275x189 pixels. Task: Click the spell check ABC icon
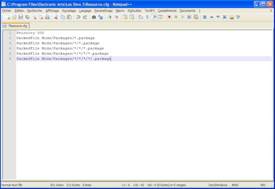pyautogui.click(x=238, y=17)
